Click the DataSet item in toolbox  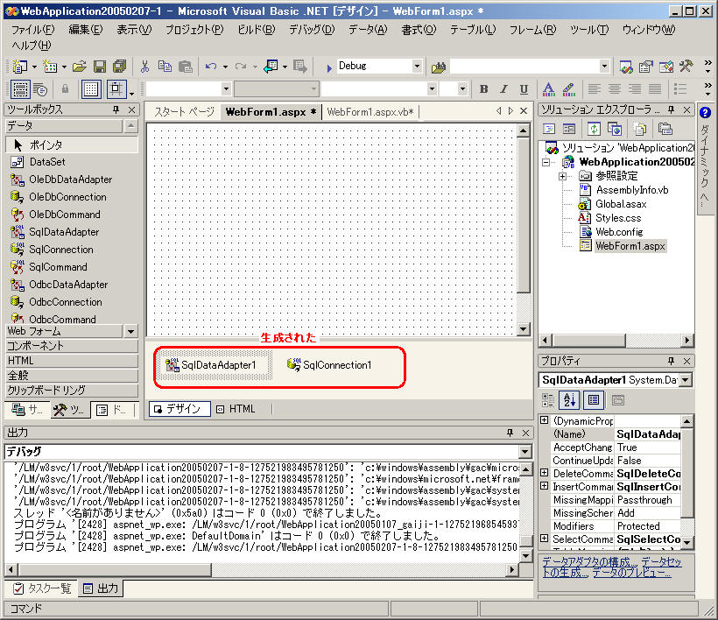click(47, 162)
